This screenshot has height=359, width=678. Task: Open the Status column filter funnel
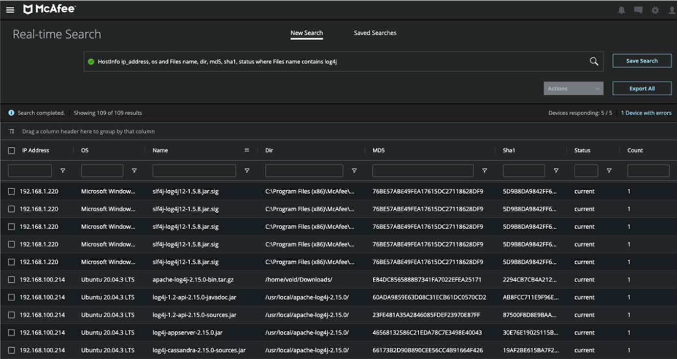pos(609,171)
